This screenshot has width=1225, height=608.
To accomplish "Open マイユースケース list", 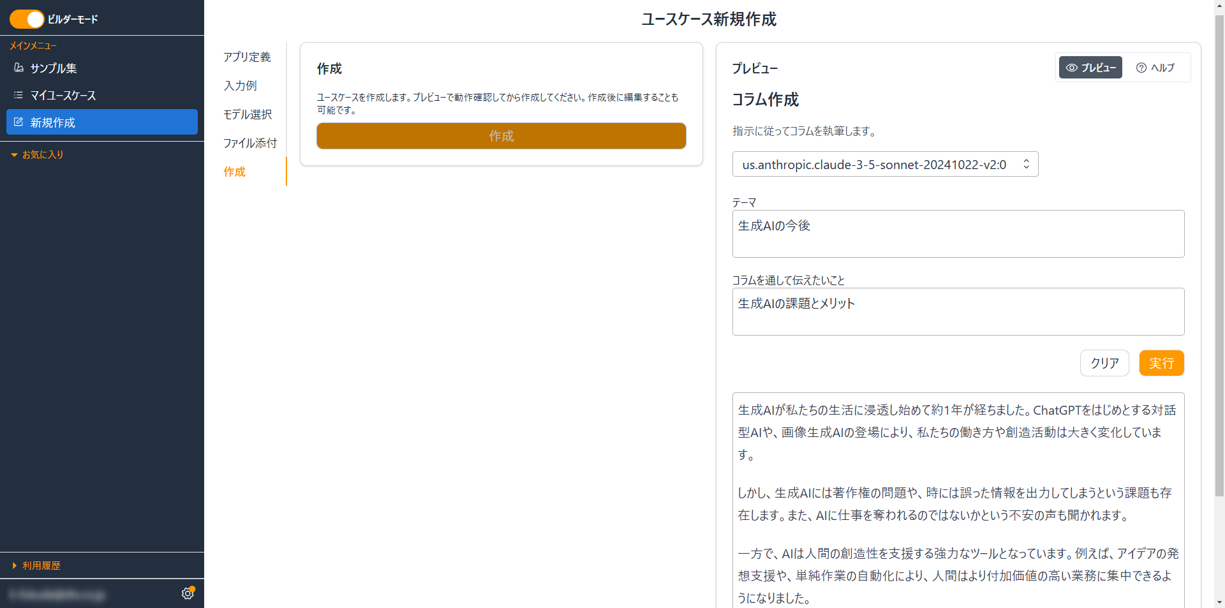I will click(x=102, y=96).
